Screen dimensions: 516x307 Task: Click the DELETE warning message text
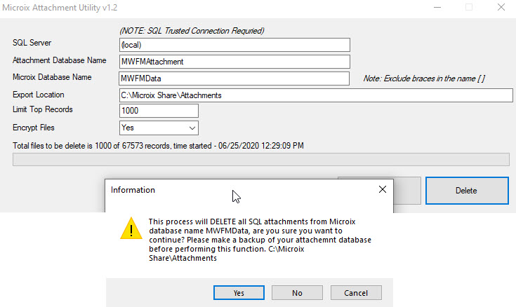260,239
